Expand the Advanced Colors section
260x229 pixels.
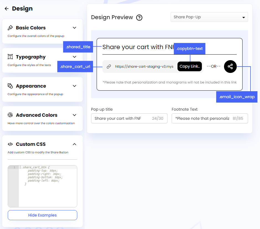pos(74,115)
